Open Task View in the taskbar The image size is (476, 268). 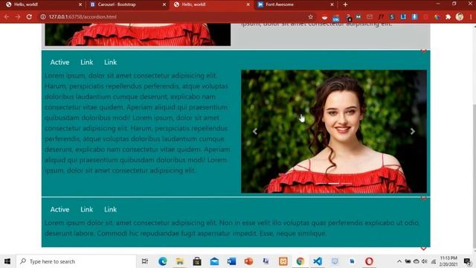point(145,261)
